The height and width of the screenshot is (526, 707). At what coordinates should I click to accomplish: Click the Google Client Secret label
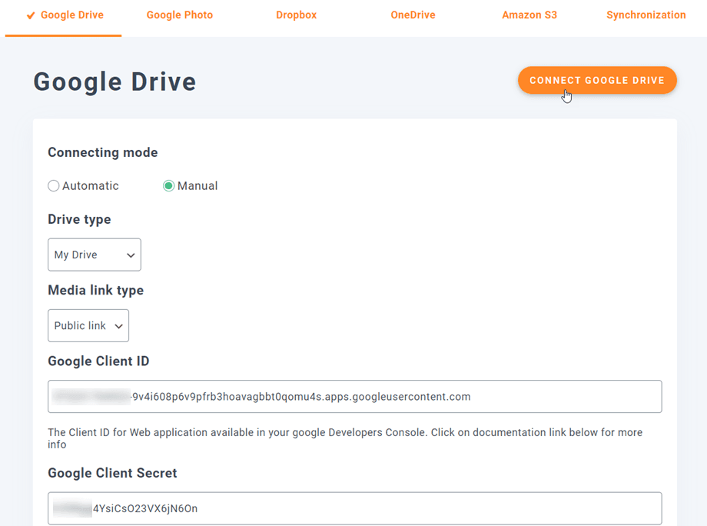(112, 473)
